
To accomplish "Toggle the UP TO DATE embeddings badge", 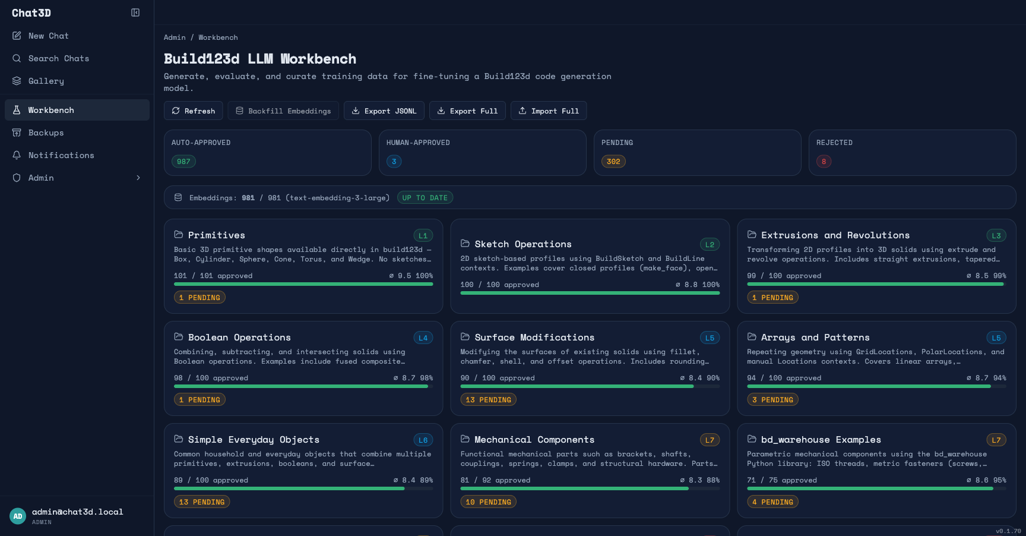I will [425, 197].
